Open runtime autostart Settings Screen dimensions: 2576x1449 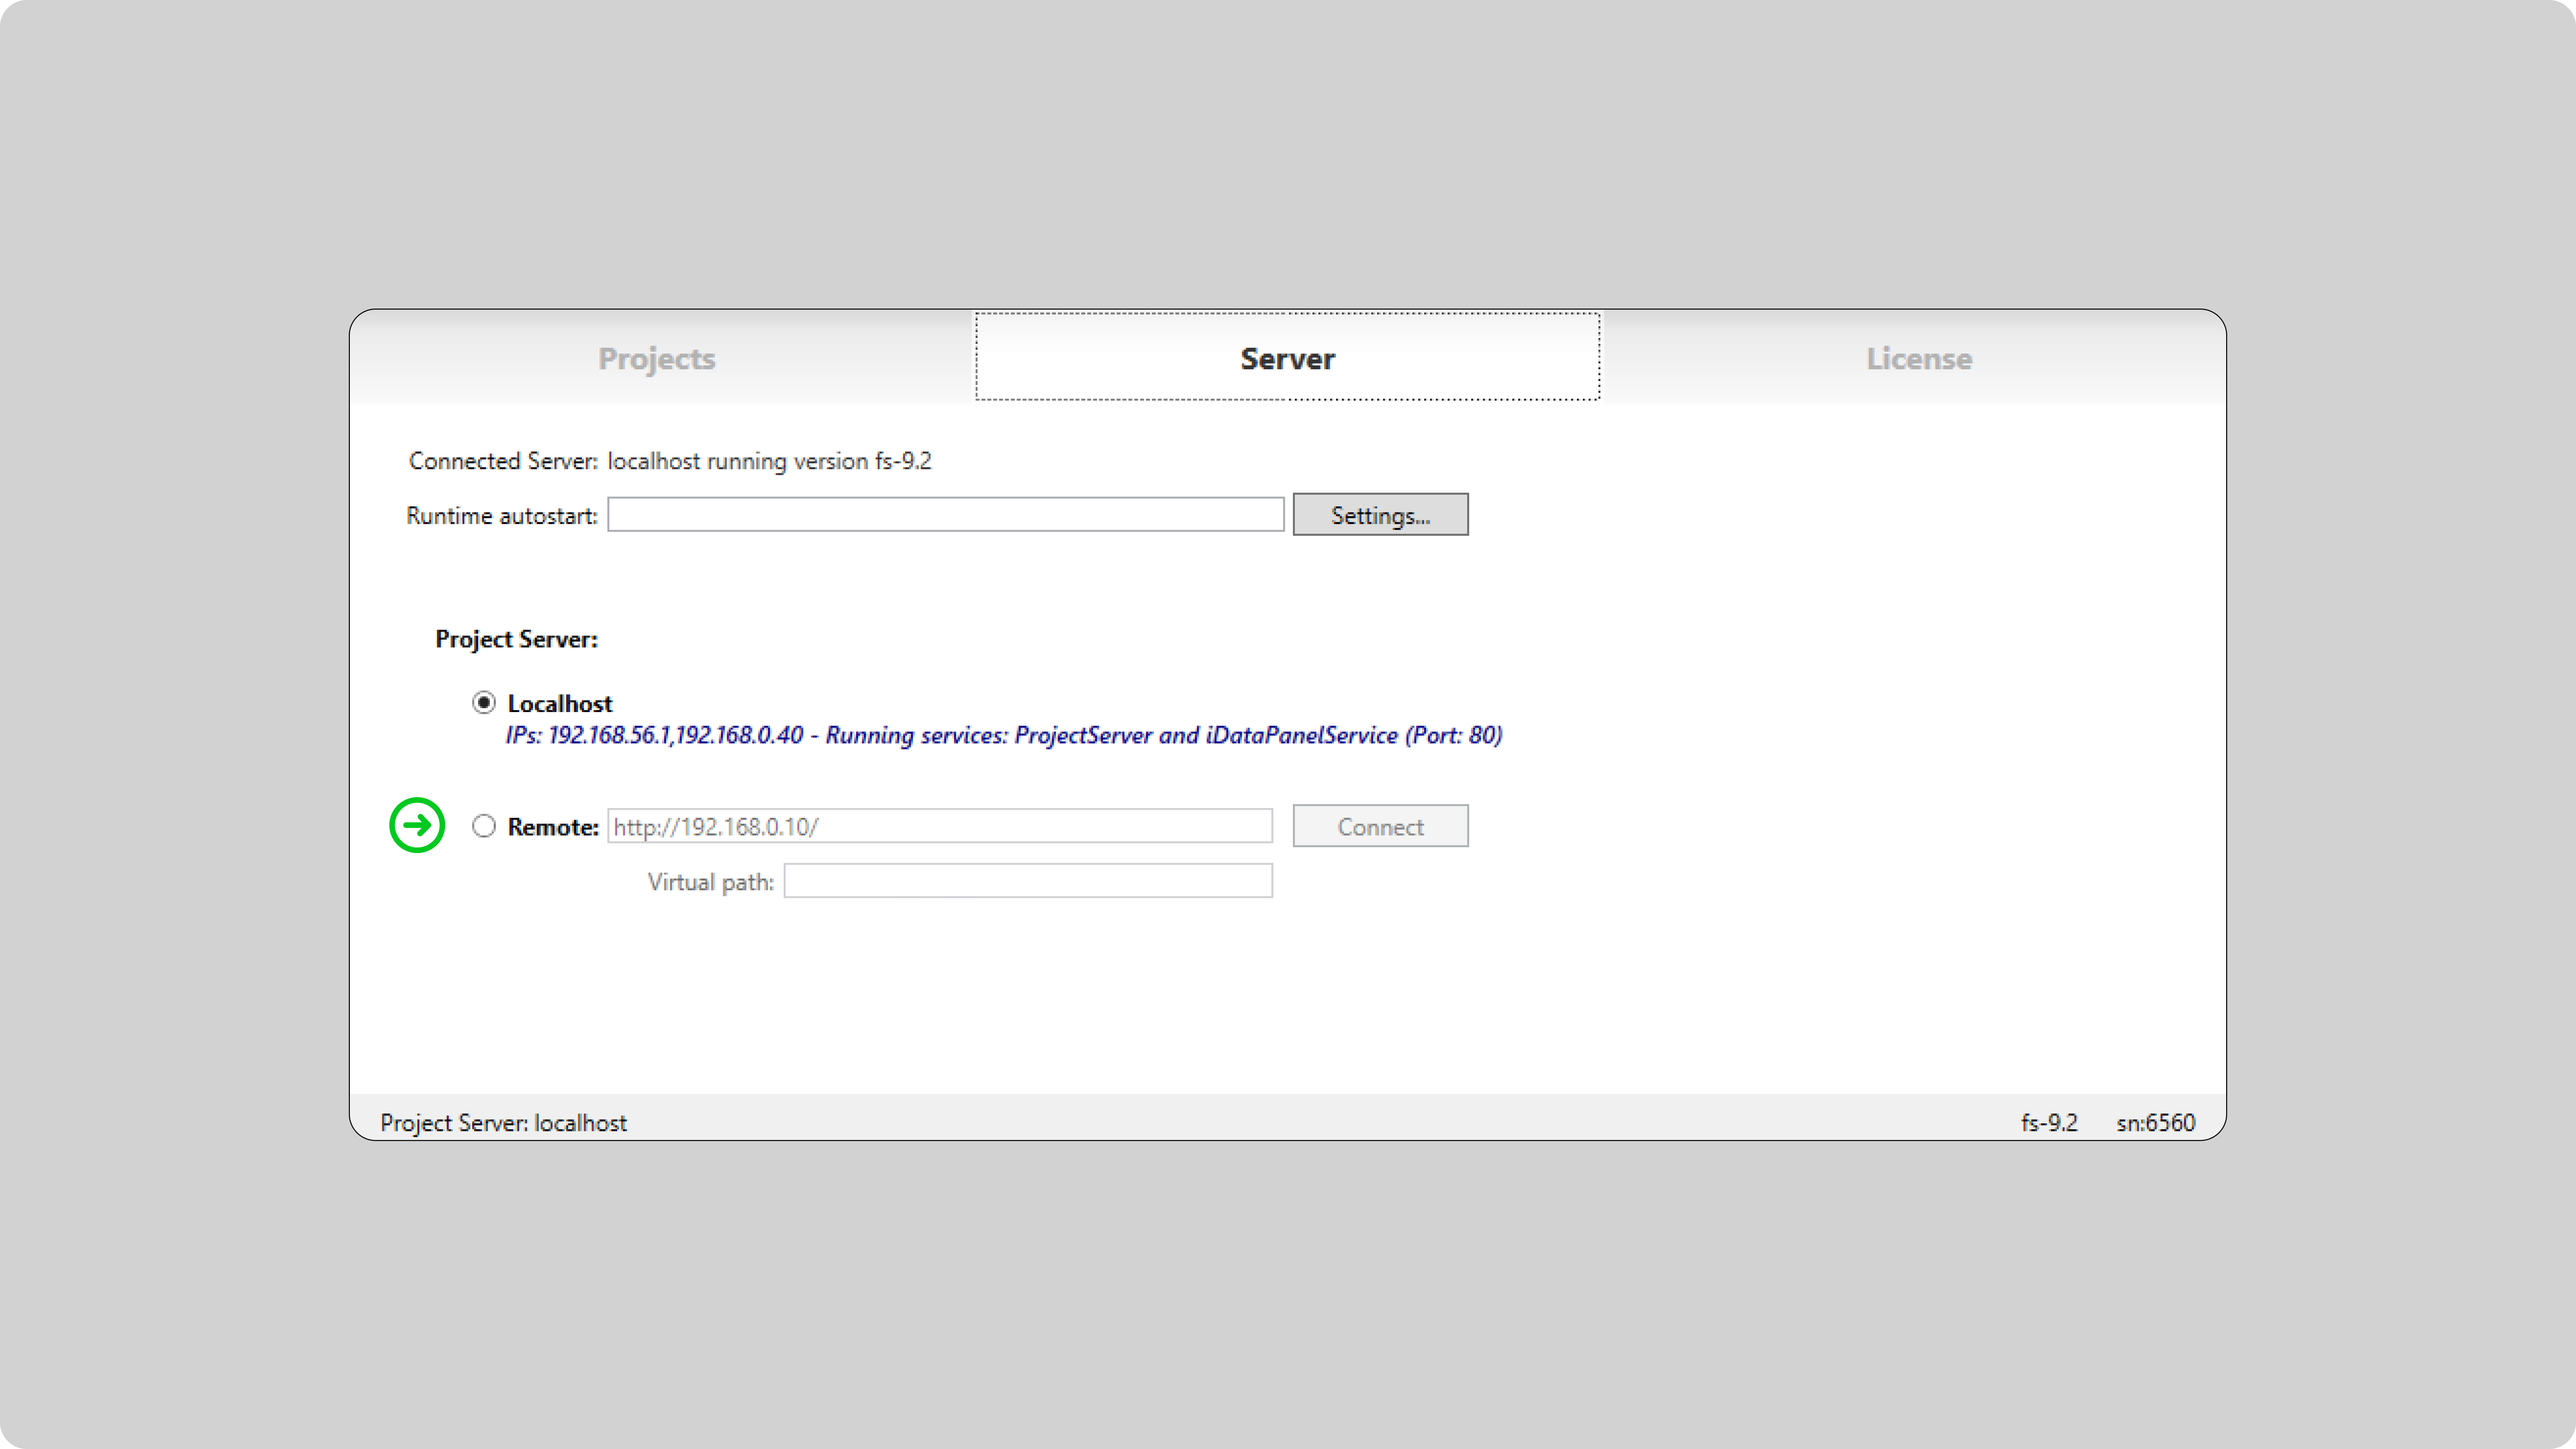coord(1380,515)
